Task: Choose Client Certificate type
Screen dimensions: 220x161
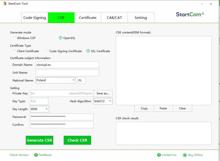Action: (x=14, y=51)
